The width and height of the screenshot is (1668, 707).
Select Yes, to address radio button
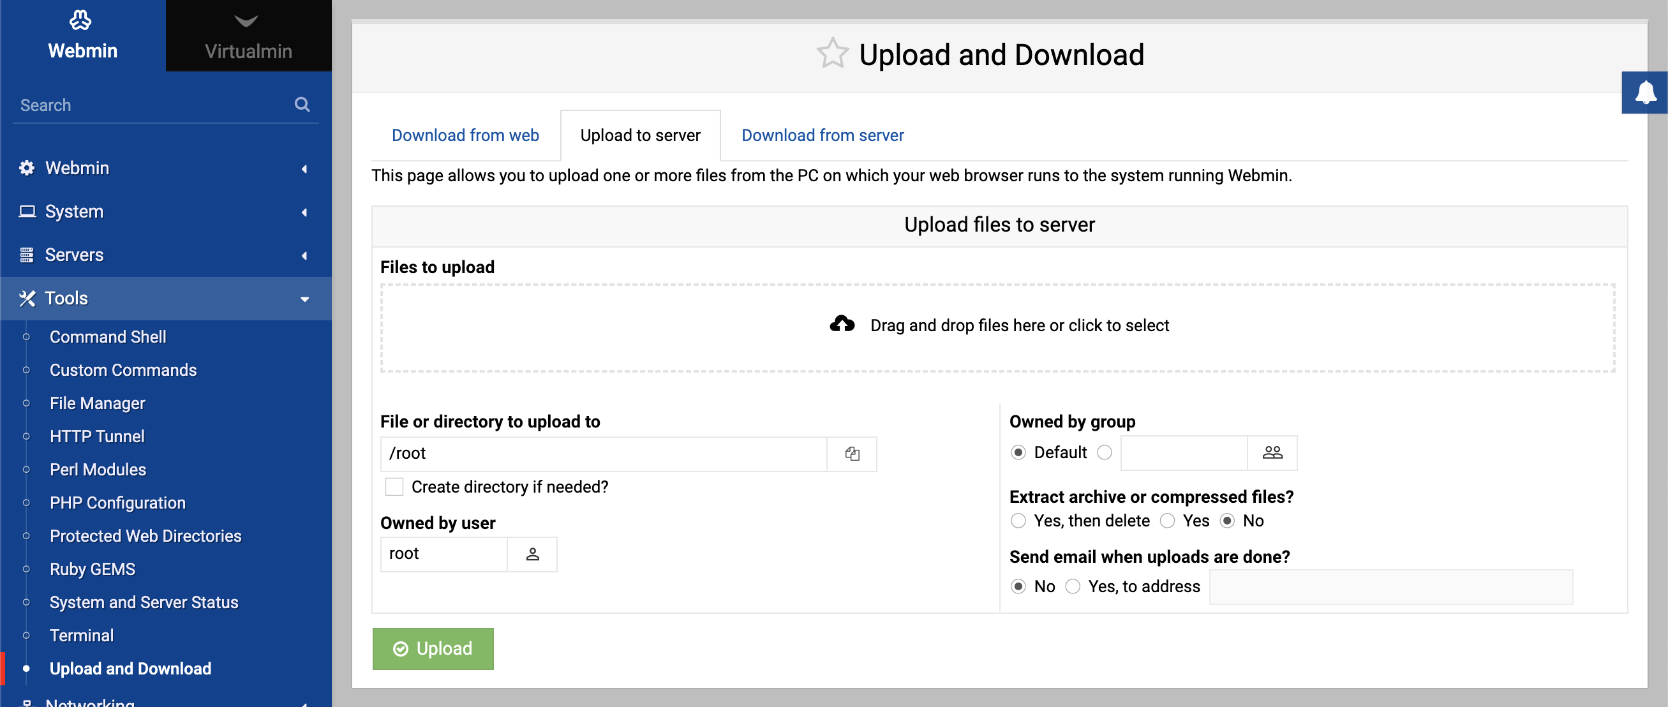1072,586
